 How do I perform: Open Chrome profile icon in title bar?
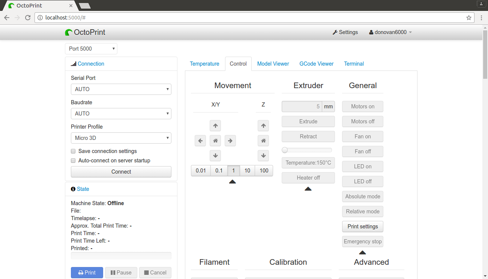point(481,4)
